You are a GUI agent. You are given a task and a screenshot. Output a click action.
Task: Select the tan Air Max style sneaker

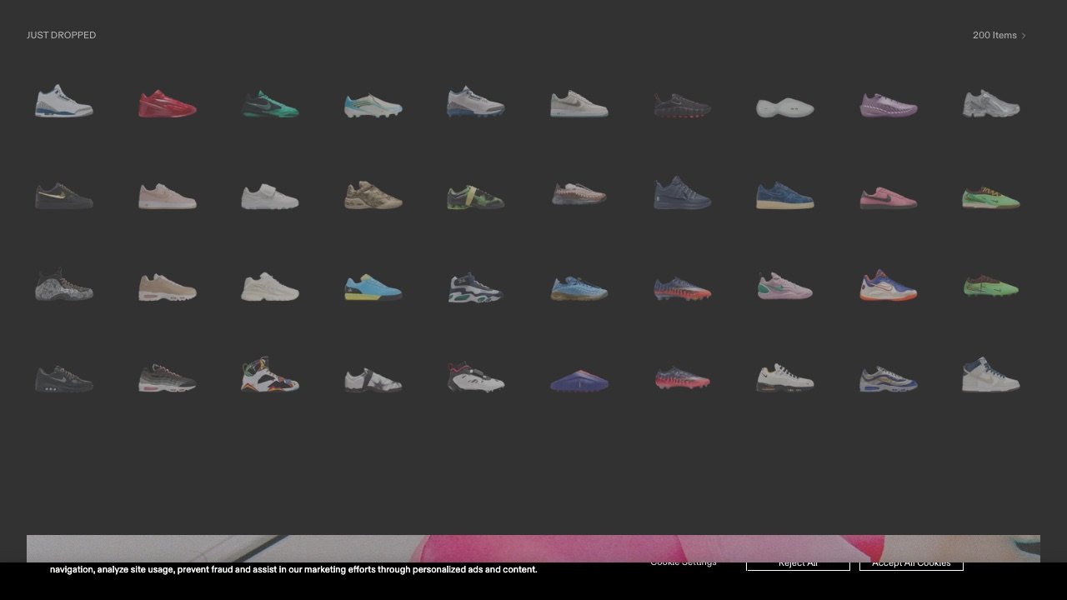point(167,287)
